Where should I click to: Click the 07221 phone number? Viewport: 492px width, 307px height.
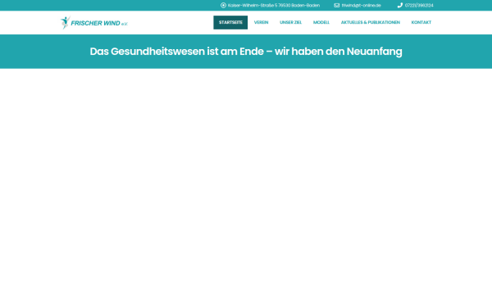419,6
